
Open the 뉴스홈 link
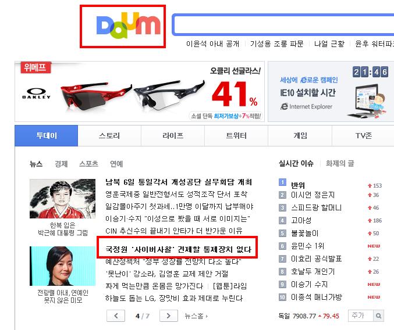click(x=196, y=316)
